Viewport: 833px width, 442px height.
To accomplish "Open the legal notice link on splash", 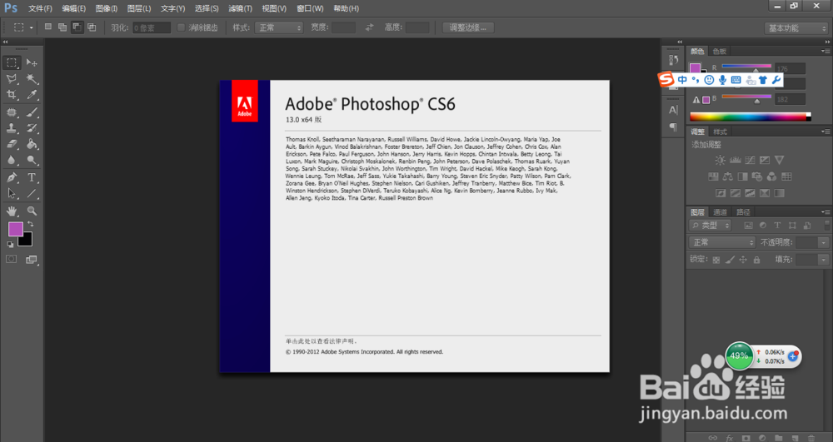I will pyautogui.click(x=321, y=341).
